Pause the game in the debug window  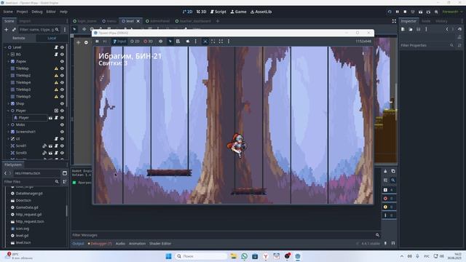click(x=97, y=41)
